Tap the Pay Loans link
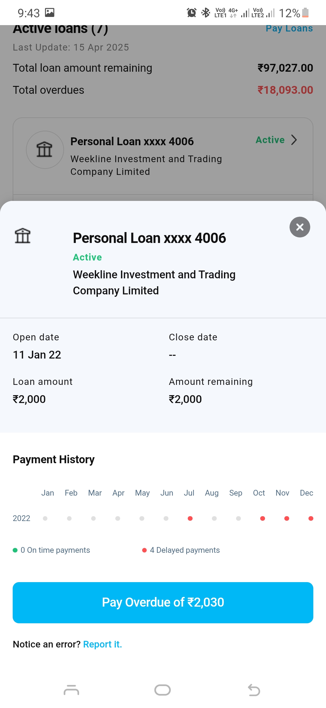The image size is (326, 708). tap(289, 28)
